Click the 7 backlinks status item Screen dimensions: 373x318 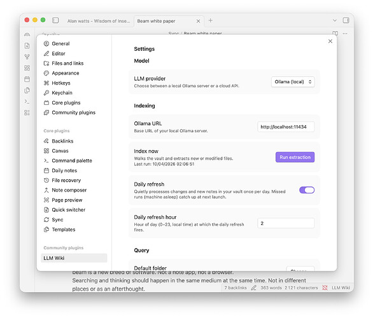(x=236, y=288)
